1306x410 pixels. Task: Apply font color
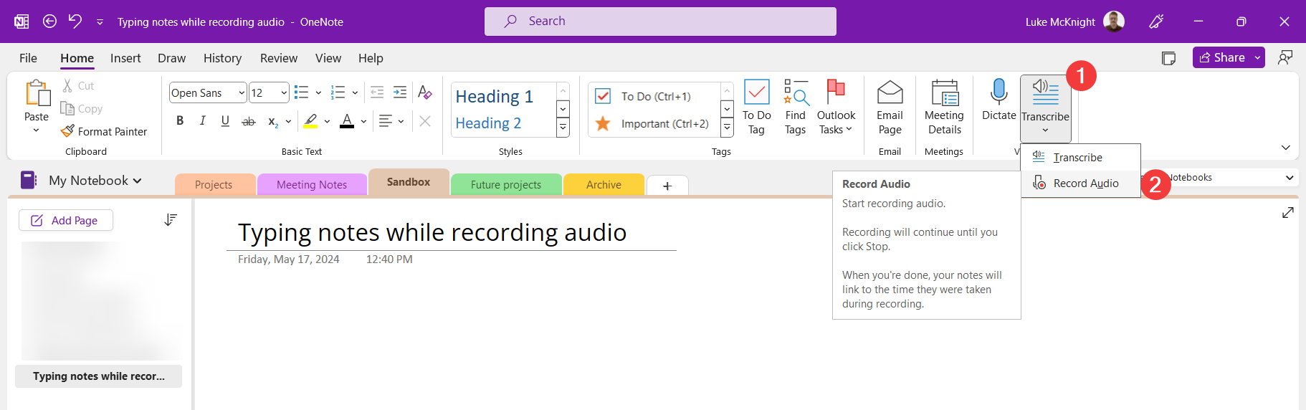pyautogui.click(x=347, y=121)
